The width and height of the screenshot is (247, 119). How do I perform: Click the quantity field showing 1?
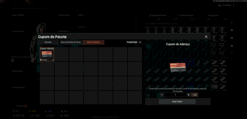(175, 95)
